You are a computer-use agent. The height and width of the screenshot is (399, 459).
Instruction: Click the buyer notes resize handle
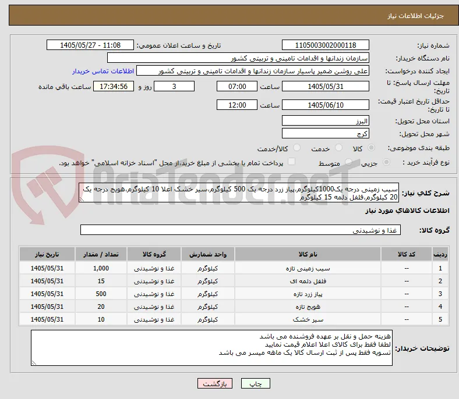34,363
